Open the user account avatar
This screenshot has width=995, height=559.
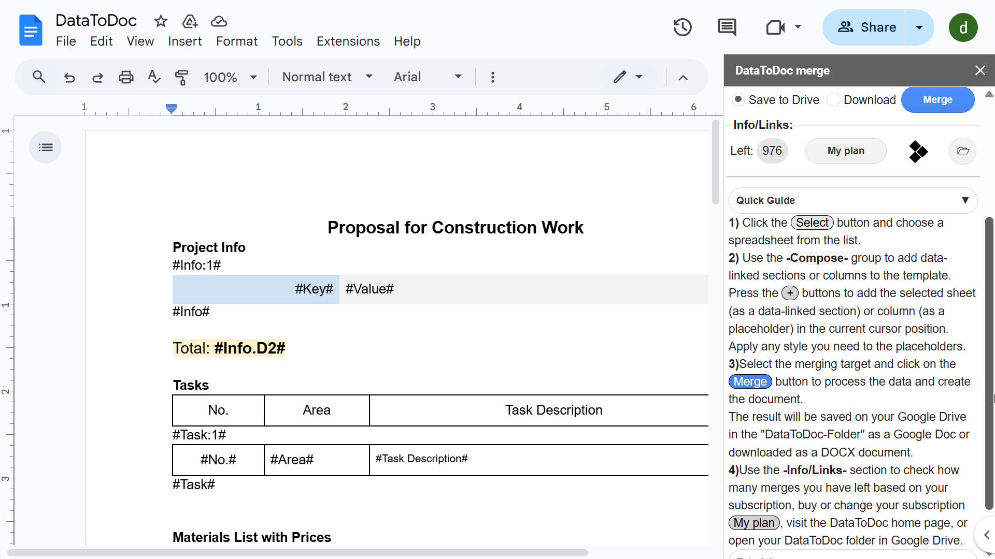point(963,27)
